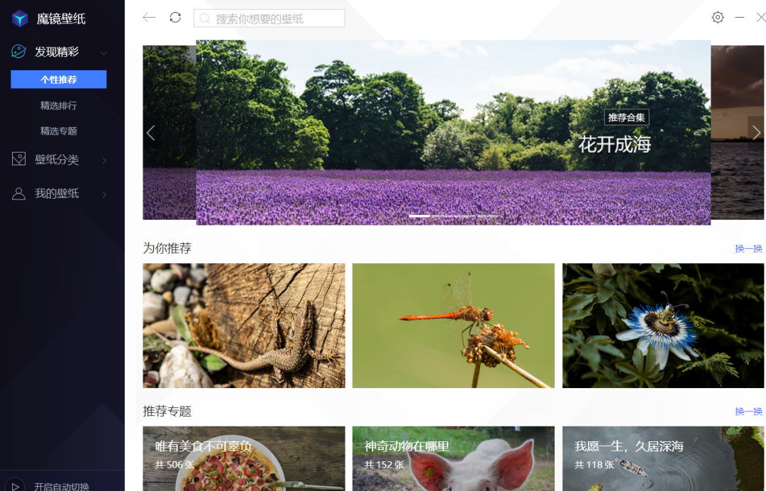Click the 魔镜壁纸 app title text
The height and width of the screenshot is (491, 766).
tap(61, 18)
